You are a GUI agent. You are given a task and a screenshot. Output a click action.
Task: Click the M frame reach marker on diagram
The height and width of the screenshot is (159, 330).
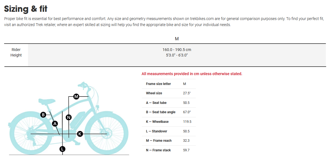pos(76,96)
